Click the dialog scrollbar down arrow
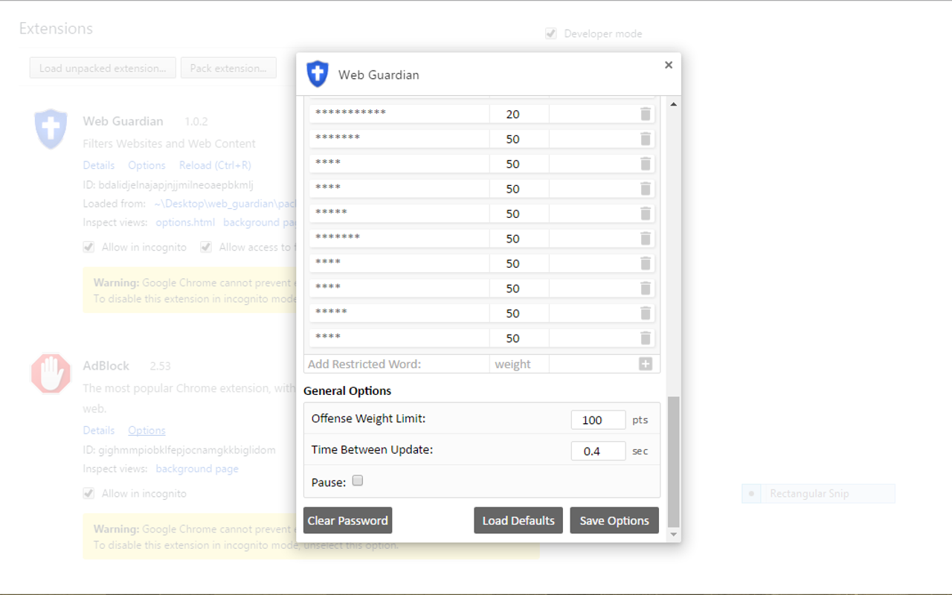 tap(674, 535)
